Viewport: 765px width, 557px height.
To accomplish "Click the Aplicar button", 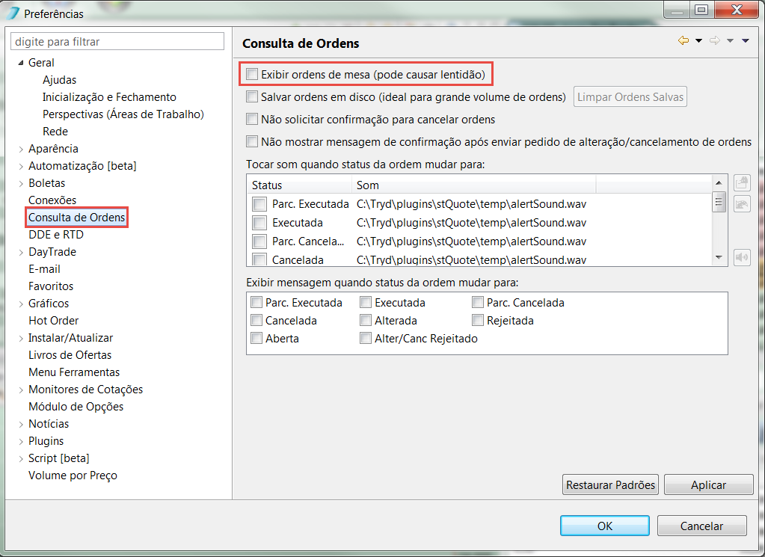I will [708, 484].
